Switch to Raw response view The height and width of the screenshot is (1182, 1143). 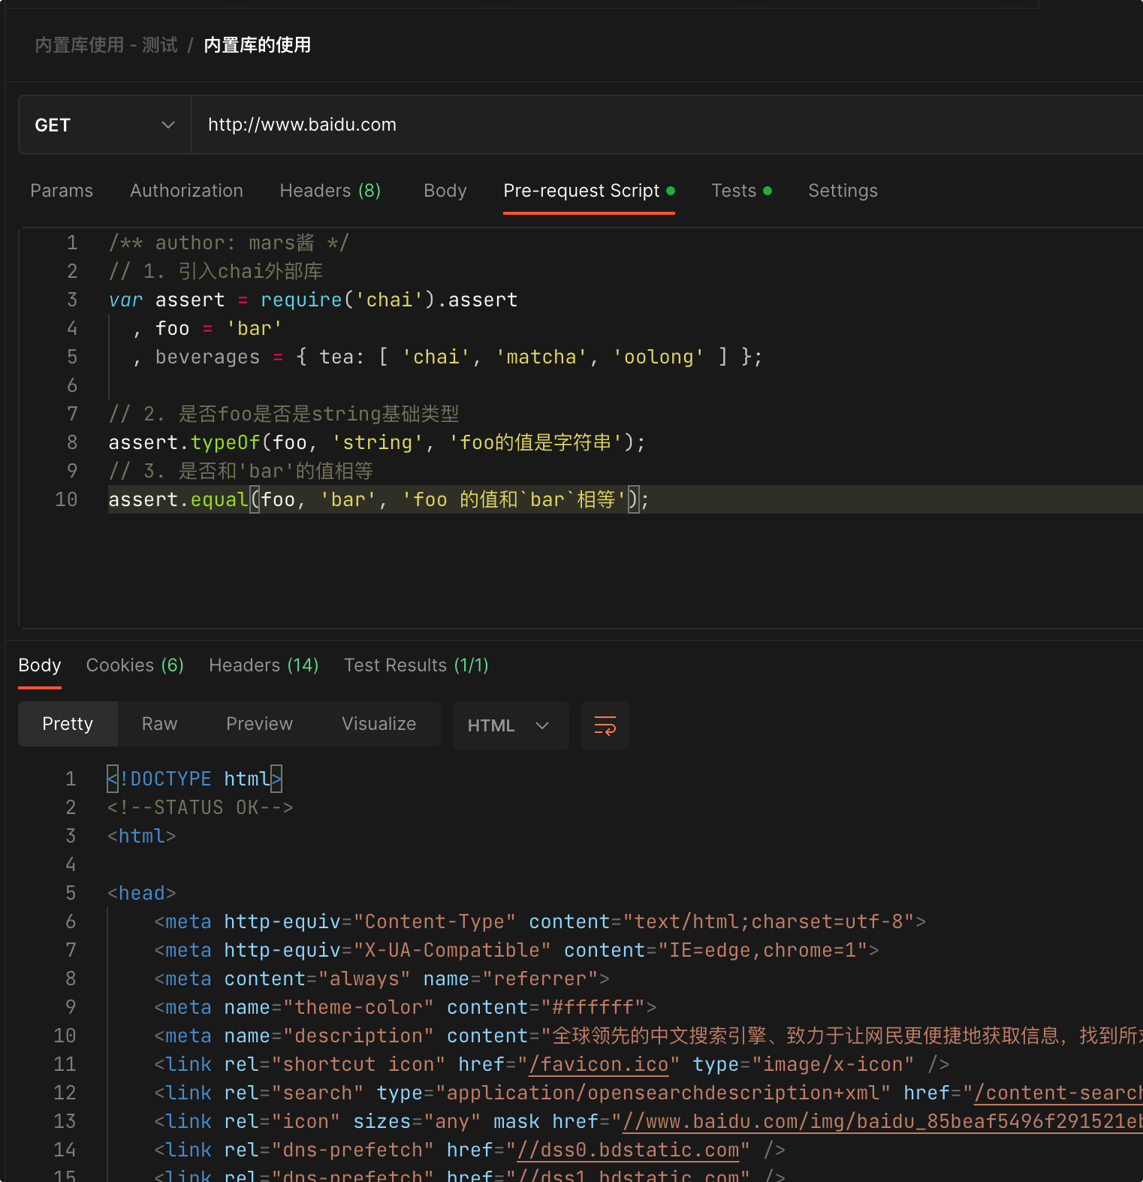160,724
